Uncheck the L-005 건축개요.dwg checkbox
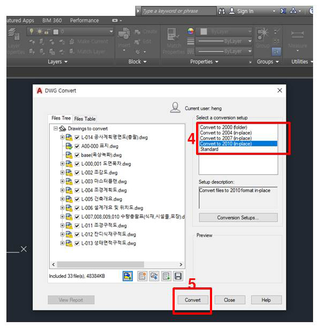 click(x=77, y=199)
